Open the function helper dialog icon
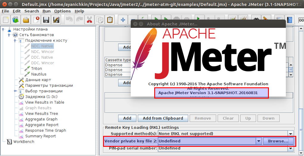The height and width of the screenshot is (156, 304). coord(279,18)
